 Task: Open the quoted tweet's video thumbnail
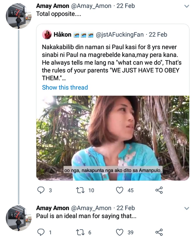pyautogui.click(x=113, y=138)
